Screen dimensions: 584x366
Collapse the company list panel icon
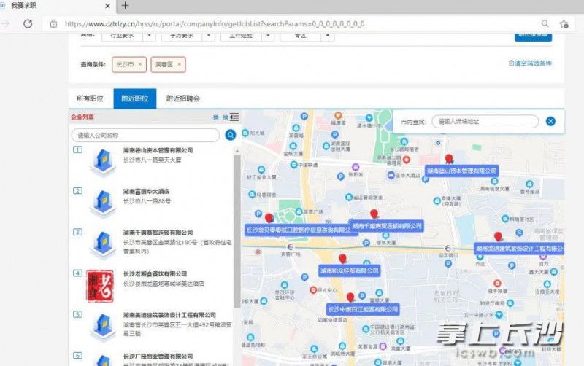tap(234, 117)
